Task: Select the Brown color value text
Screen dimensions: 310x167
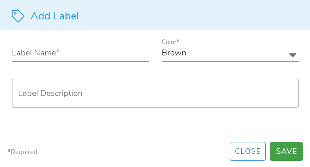Action: 174,53
